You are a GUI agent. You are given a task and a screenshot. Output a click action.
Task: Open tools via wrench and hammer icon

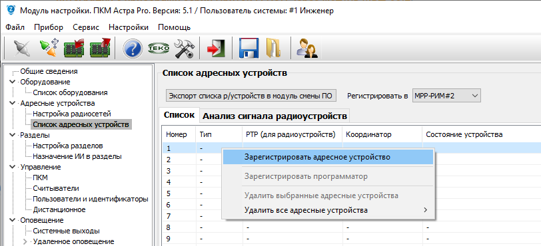[x=184, y=49]
